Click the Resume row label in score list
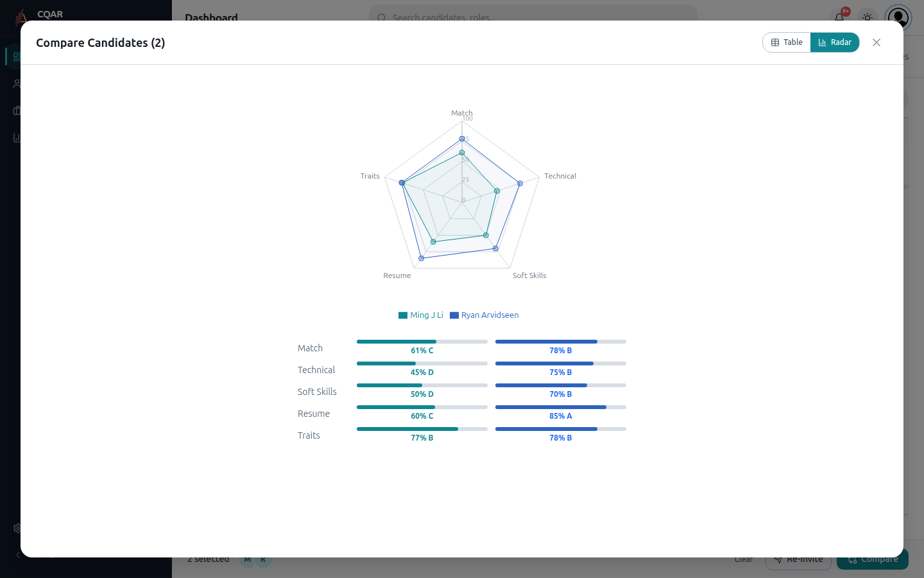Screen dimensions: 924x578 point(314,414)
